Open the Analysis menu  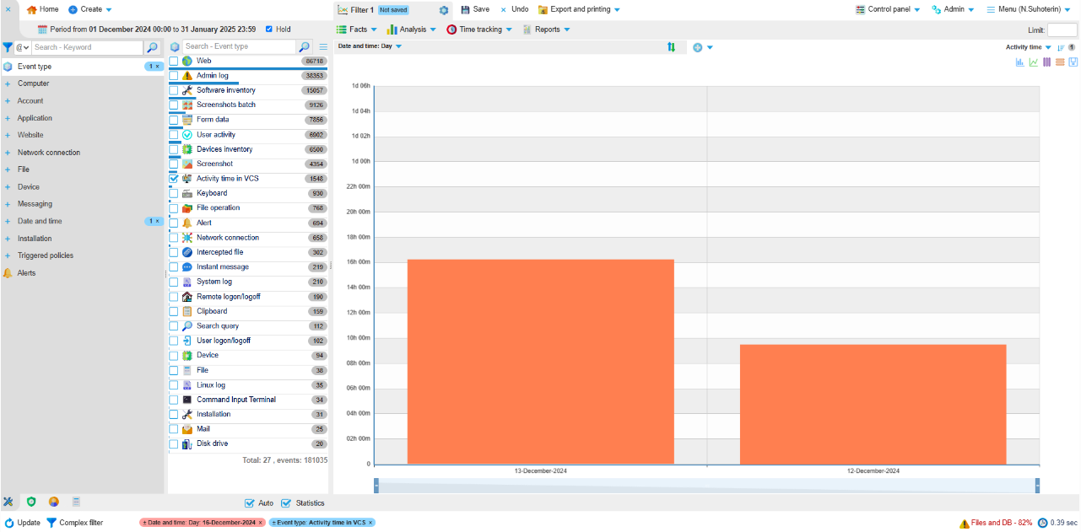click(x=412, y=30)
